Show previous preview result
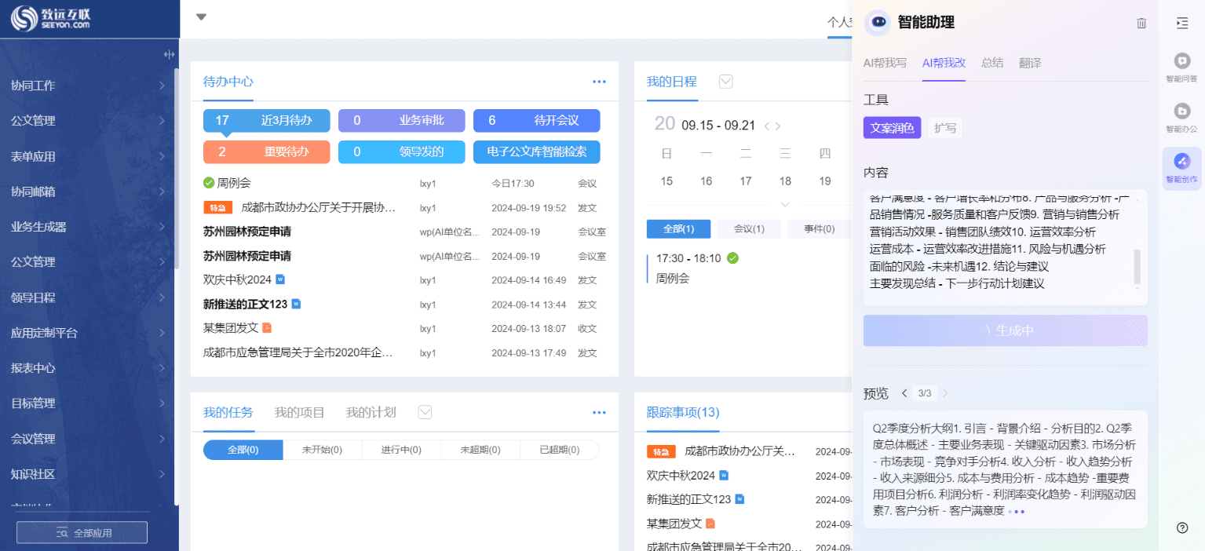 [904, 393]
